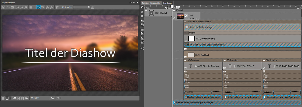The width and height of the screenshot is (302, 107).
Task: Save the Zeitmarke with the disk icon
Action: 93,7
